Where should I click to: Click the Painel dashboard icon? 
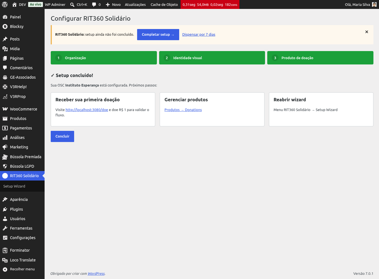[x=5, y=17]
